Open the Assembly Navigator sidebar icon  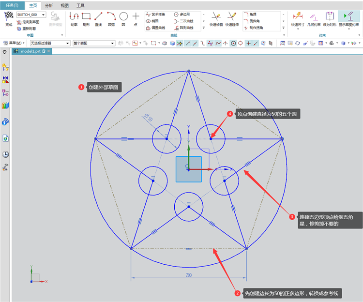5,67
